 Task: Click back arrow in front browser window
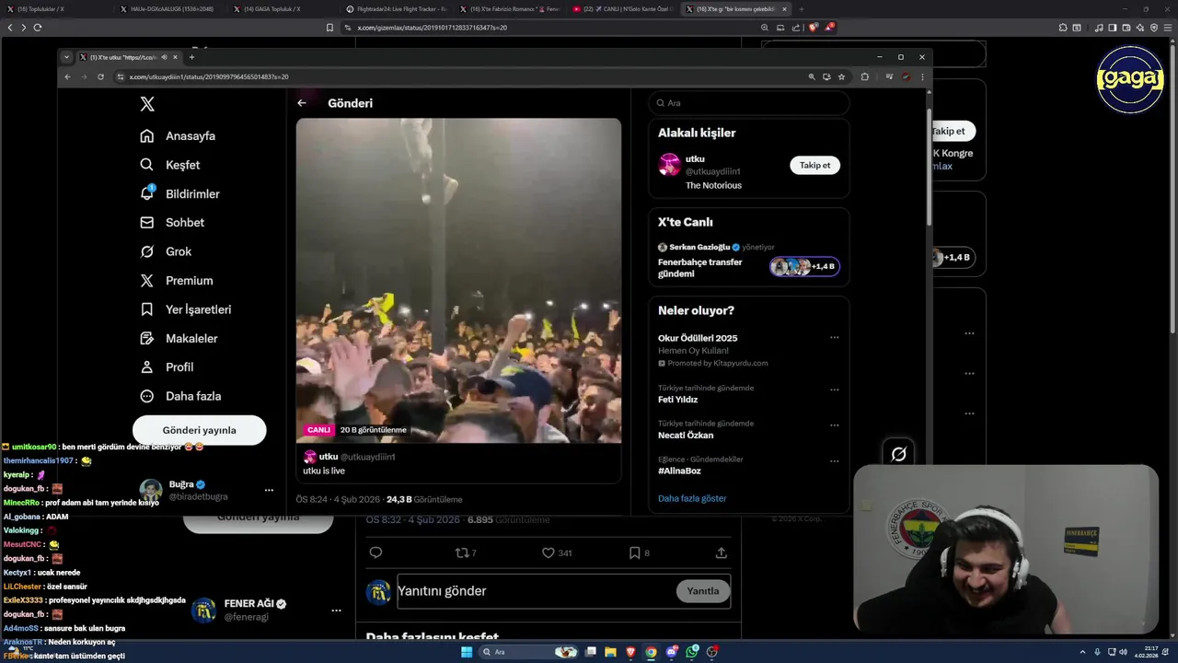click(67, 77)
